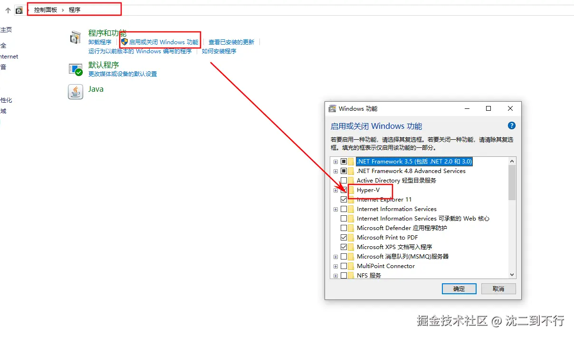Screen dimensions: 574x337
Task: Uncheck Microsoft XPS 文档写入程序 checkbox
Action: (x=344, y=247)
